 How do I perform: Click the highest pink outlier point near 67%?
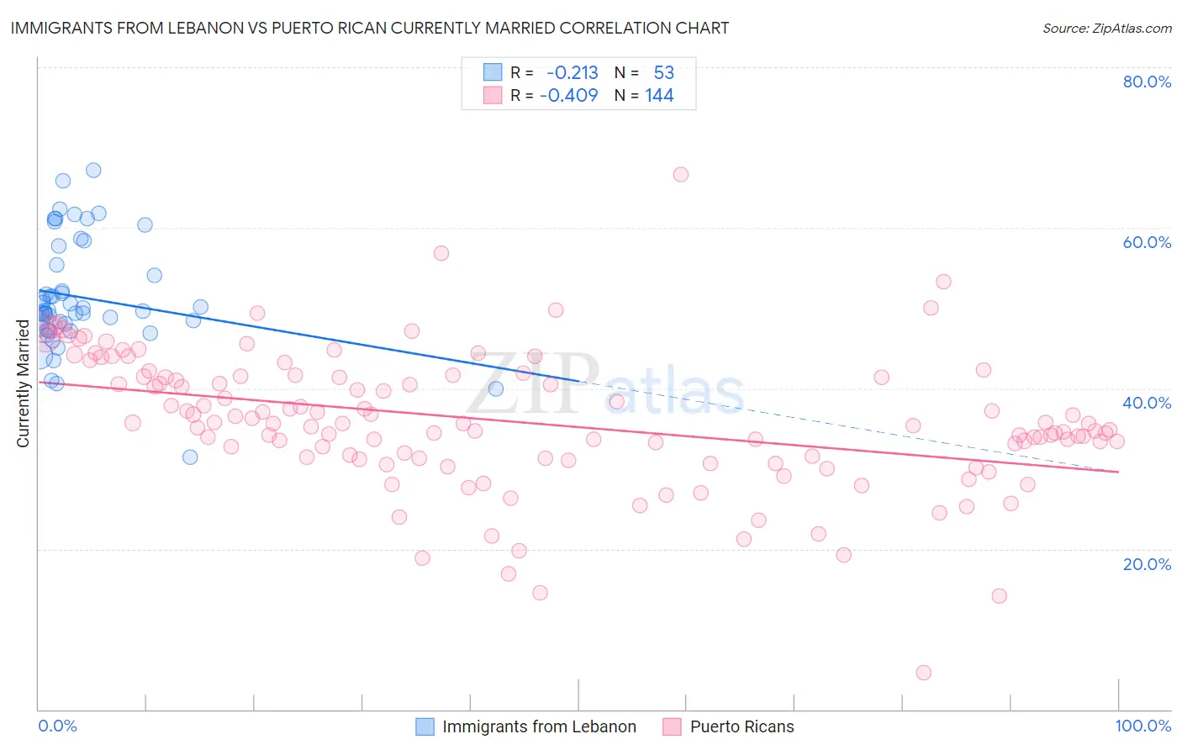(681, 174)
